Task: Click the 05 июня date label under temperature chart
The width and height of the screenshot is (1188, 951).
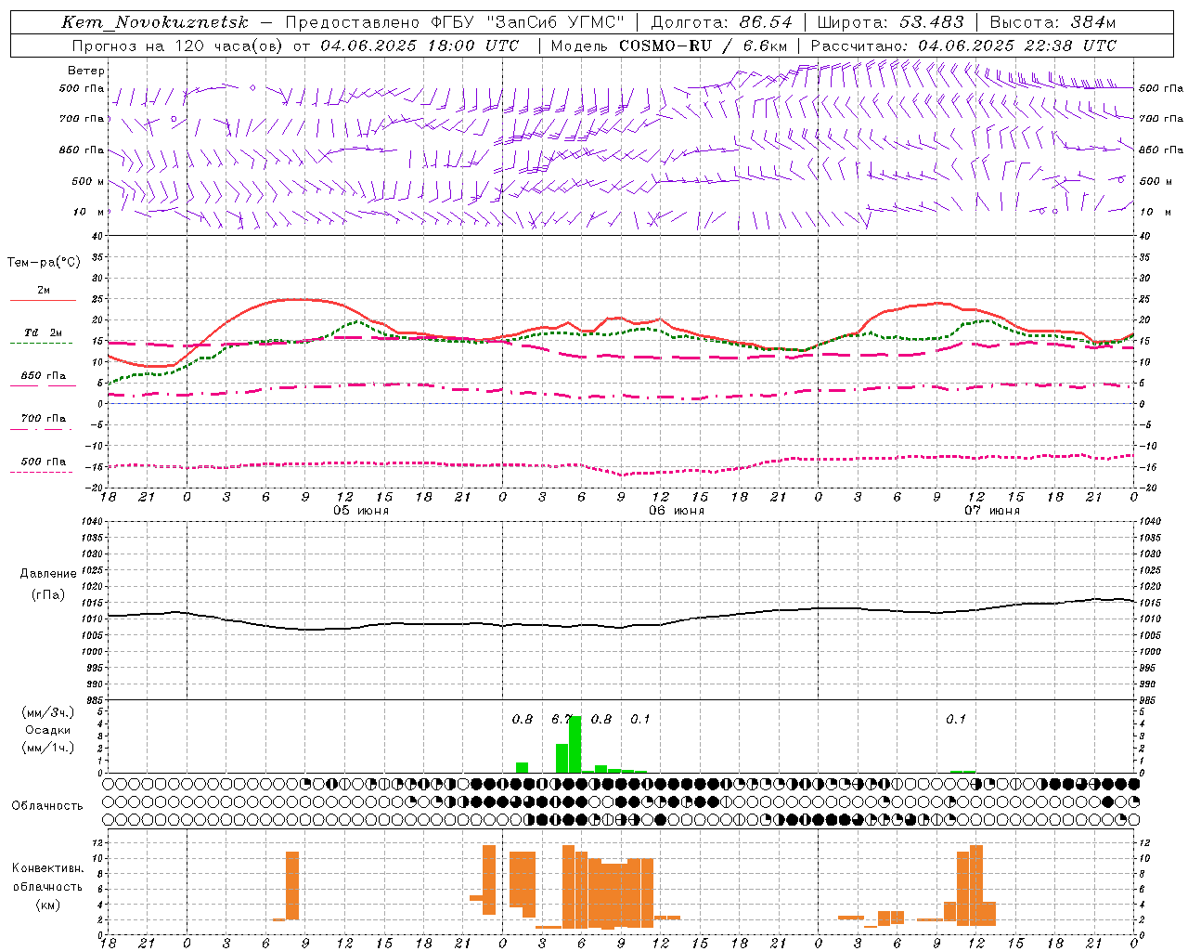Action: (x=361, y=511)
